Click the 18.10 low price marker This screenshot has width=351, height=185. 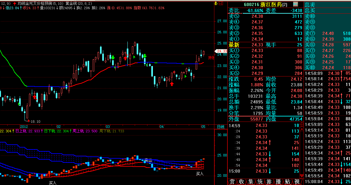tap(35, 121)
